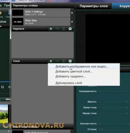This screenshot has width=130, height=133.
Task: Toggle Чёрная точка checkbox
Action: pos(99,113)
